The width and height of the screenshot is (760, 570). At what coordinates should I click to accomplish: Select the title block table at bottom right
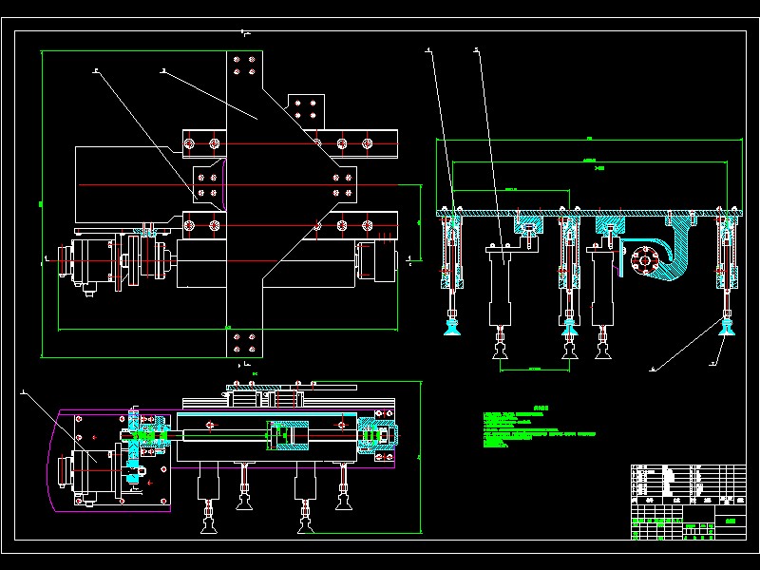click(x=688, y=503)
